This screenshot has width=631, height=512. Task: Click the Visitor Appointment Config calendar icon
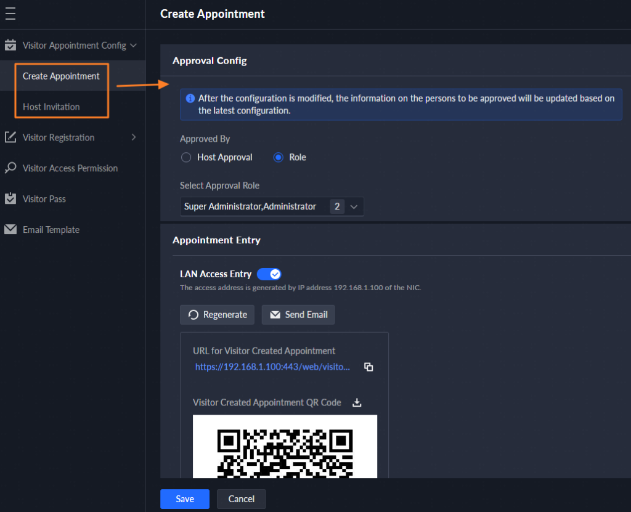point(10,45)
